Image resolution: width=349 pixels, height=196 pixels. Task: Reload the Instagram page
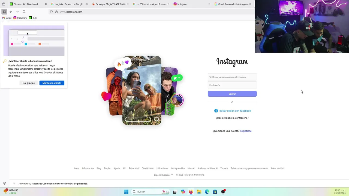(24, 12)
